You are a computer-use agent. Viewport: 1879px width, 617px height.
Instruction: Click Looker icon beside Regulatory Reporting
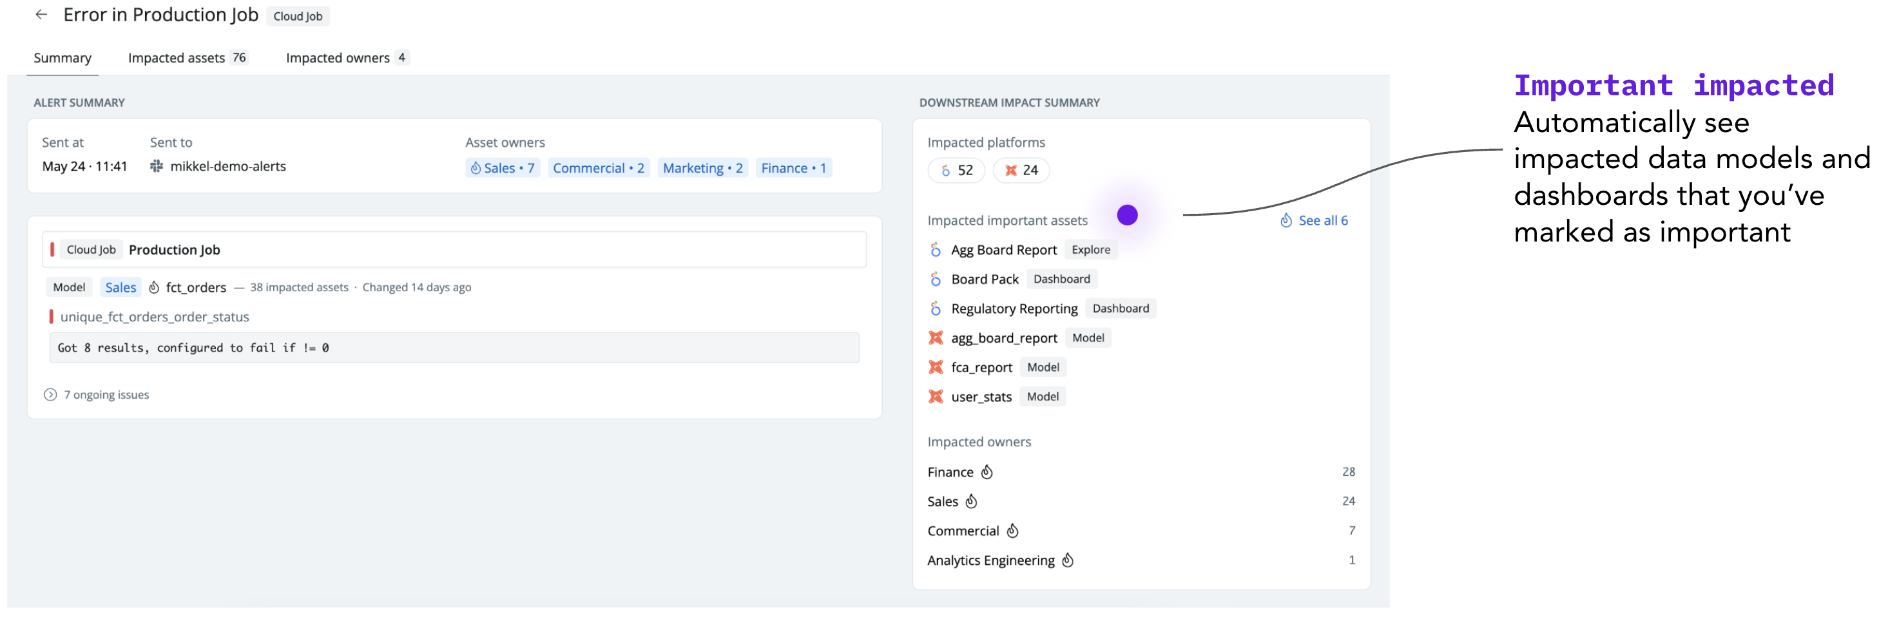936,308
